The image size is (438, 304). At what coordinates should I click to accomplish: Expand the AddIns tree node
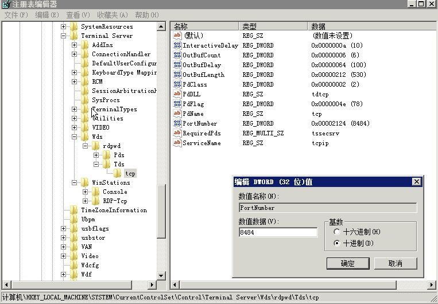(75, 45)
